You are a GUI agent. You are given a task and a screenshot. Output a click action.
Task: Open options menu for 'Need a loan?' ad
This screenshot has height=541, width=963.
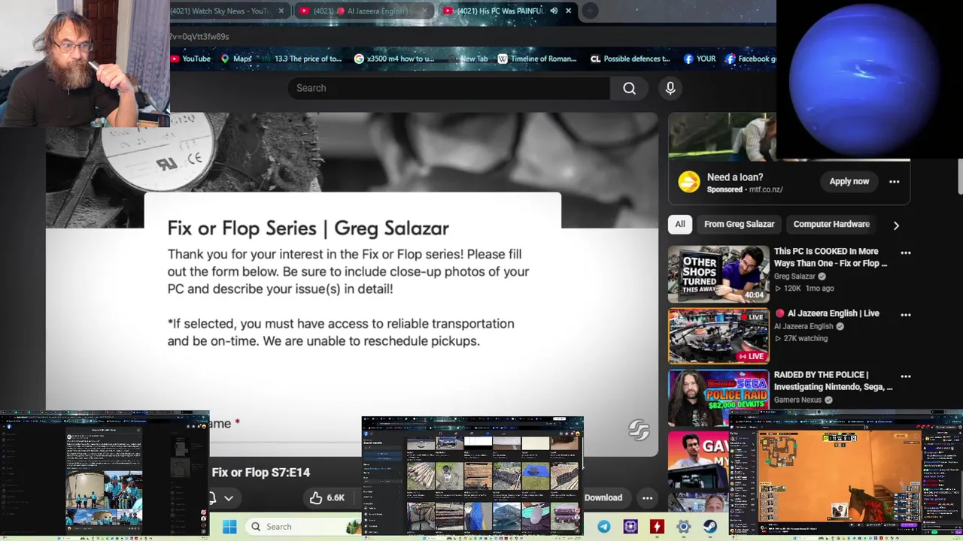(894, 181)
